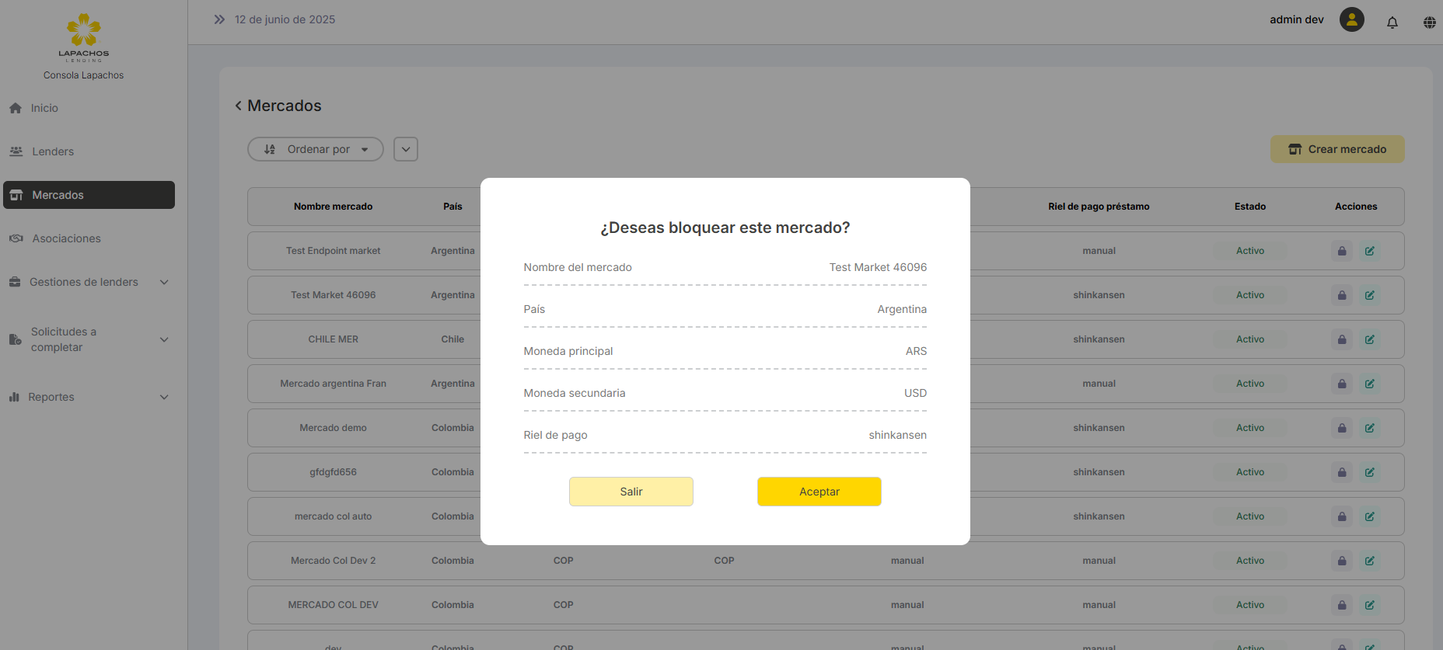This screenshot has width=1443, height=650.
Task: Click Salir to cancel the dialog
Action: tap(631, 492)
